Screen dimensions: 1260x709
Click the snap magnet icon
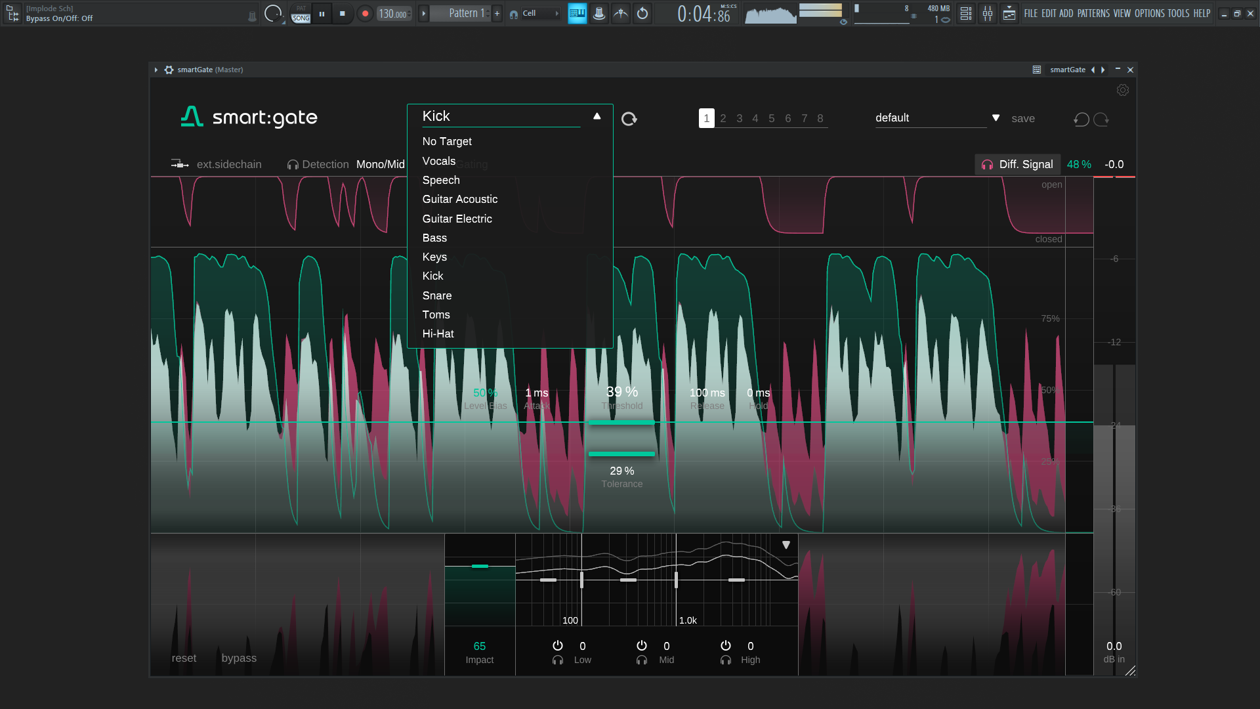[513, 14]
